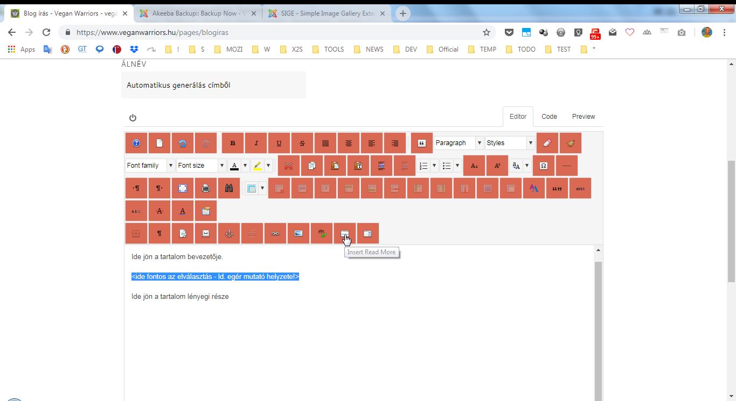Viewport: 736px width, 401px height.
Task: Click the spellcheck abc checkmark icon
Action: 322,233
